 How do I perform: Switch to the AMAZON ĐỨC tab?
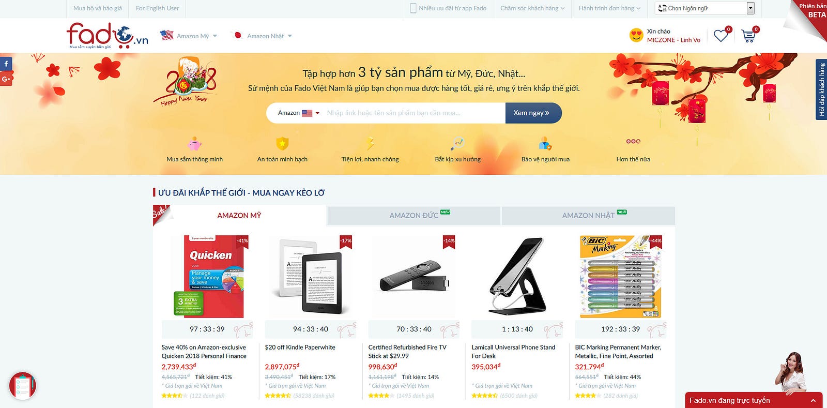[413, 216]
